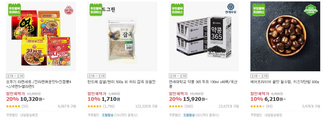Screen dimensions: 324x122
Task: Open the 연세대학교 약콩 365 두유 title link
Action: coord(203,84)
